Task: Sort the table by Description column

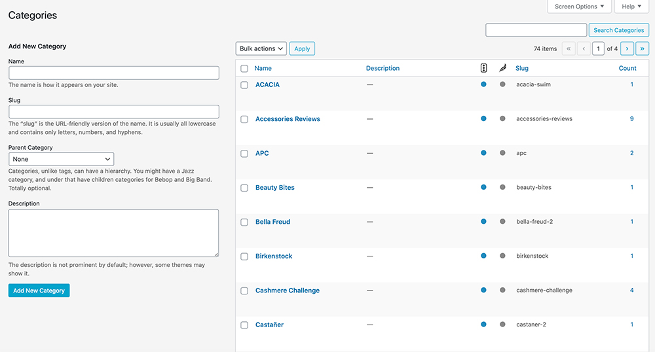Action: pos(383,68)
